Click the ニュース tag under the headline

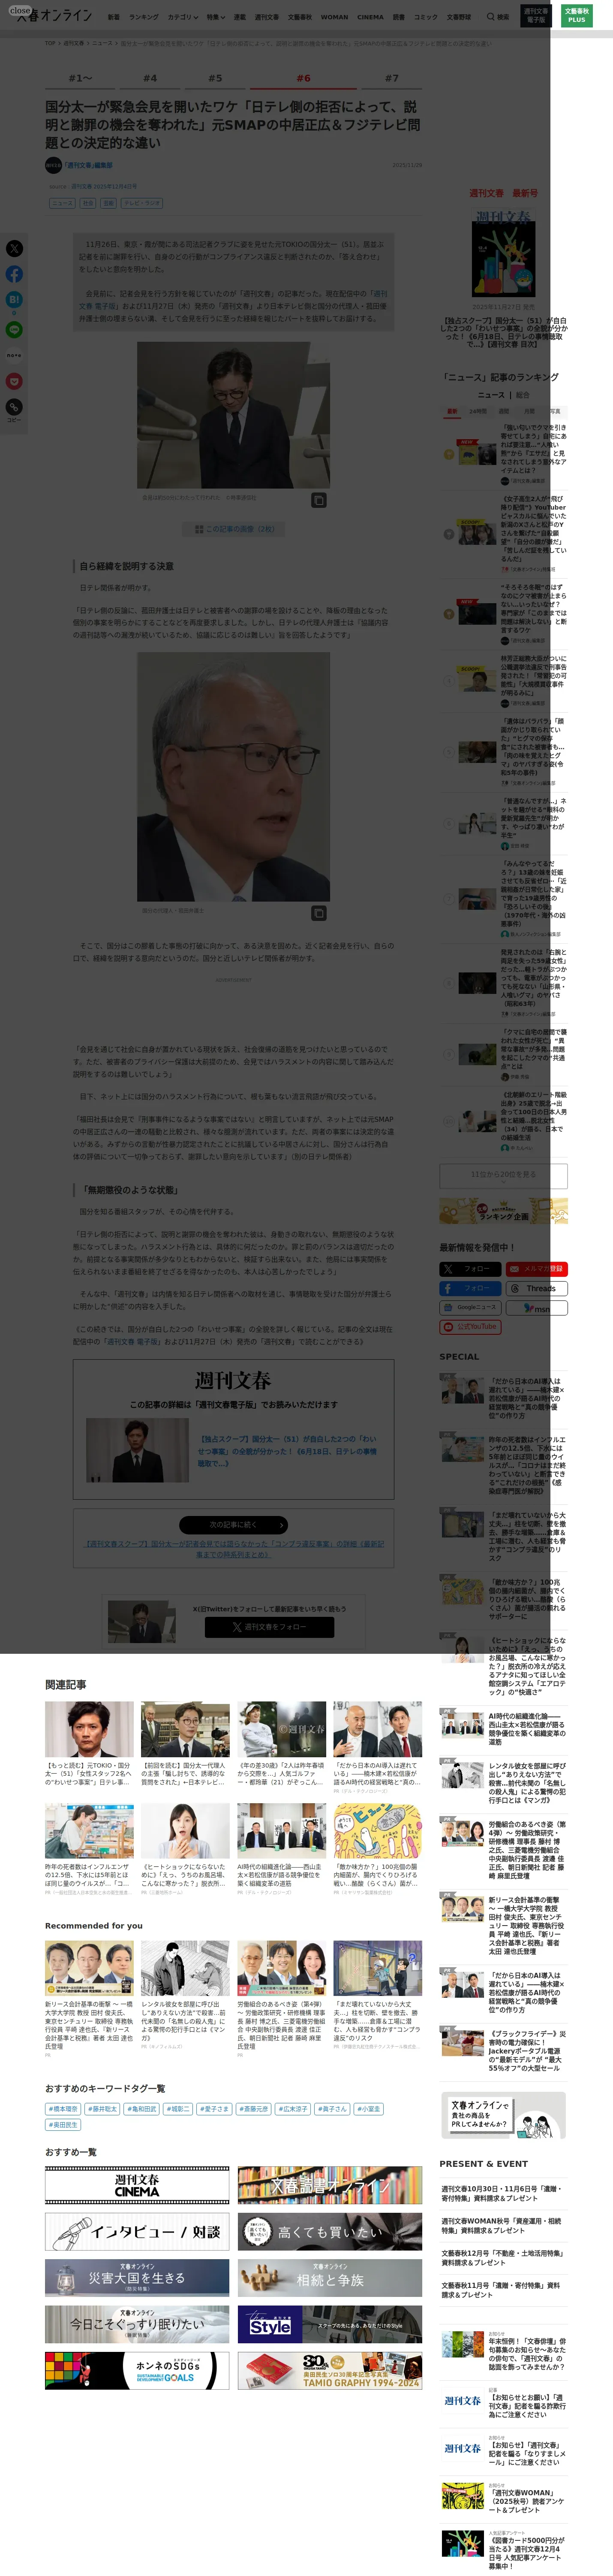pos(62,203)
